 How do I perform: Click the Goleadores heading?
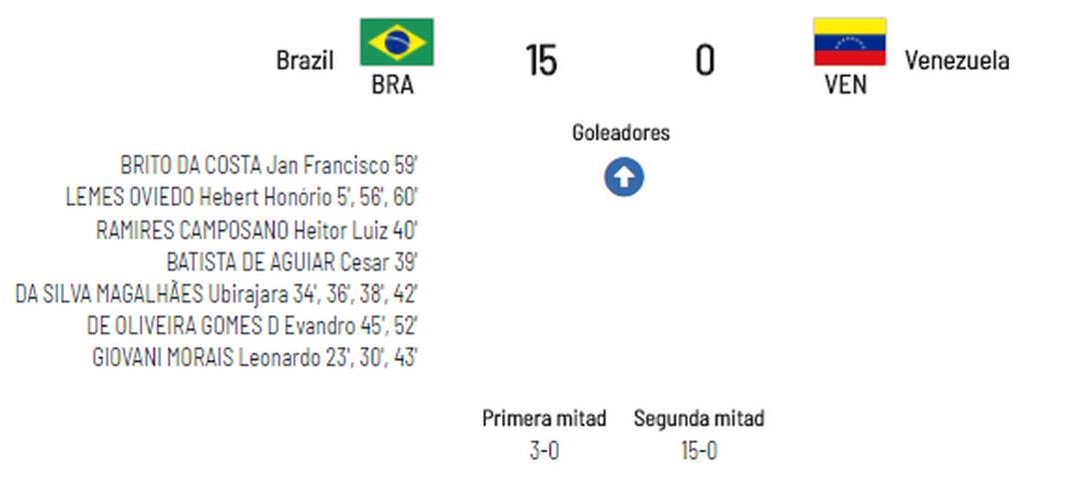point(621,133)
